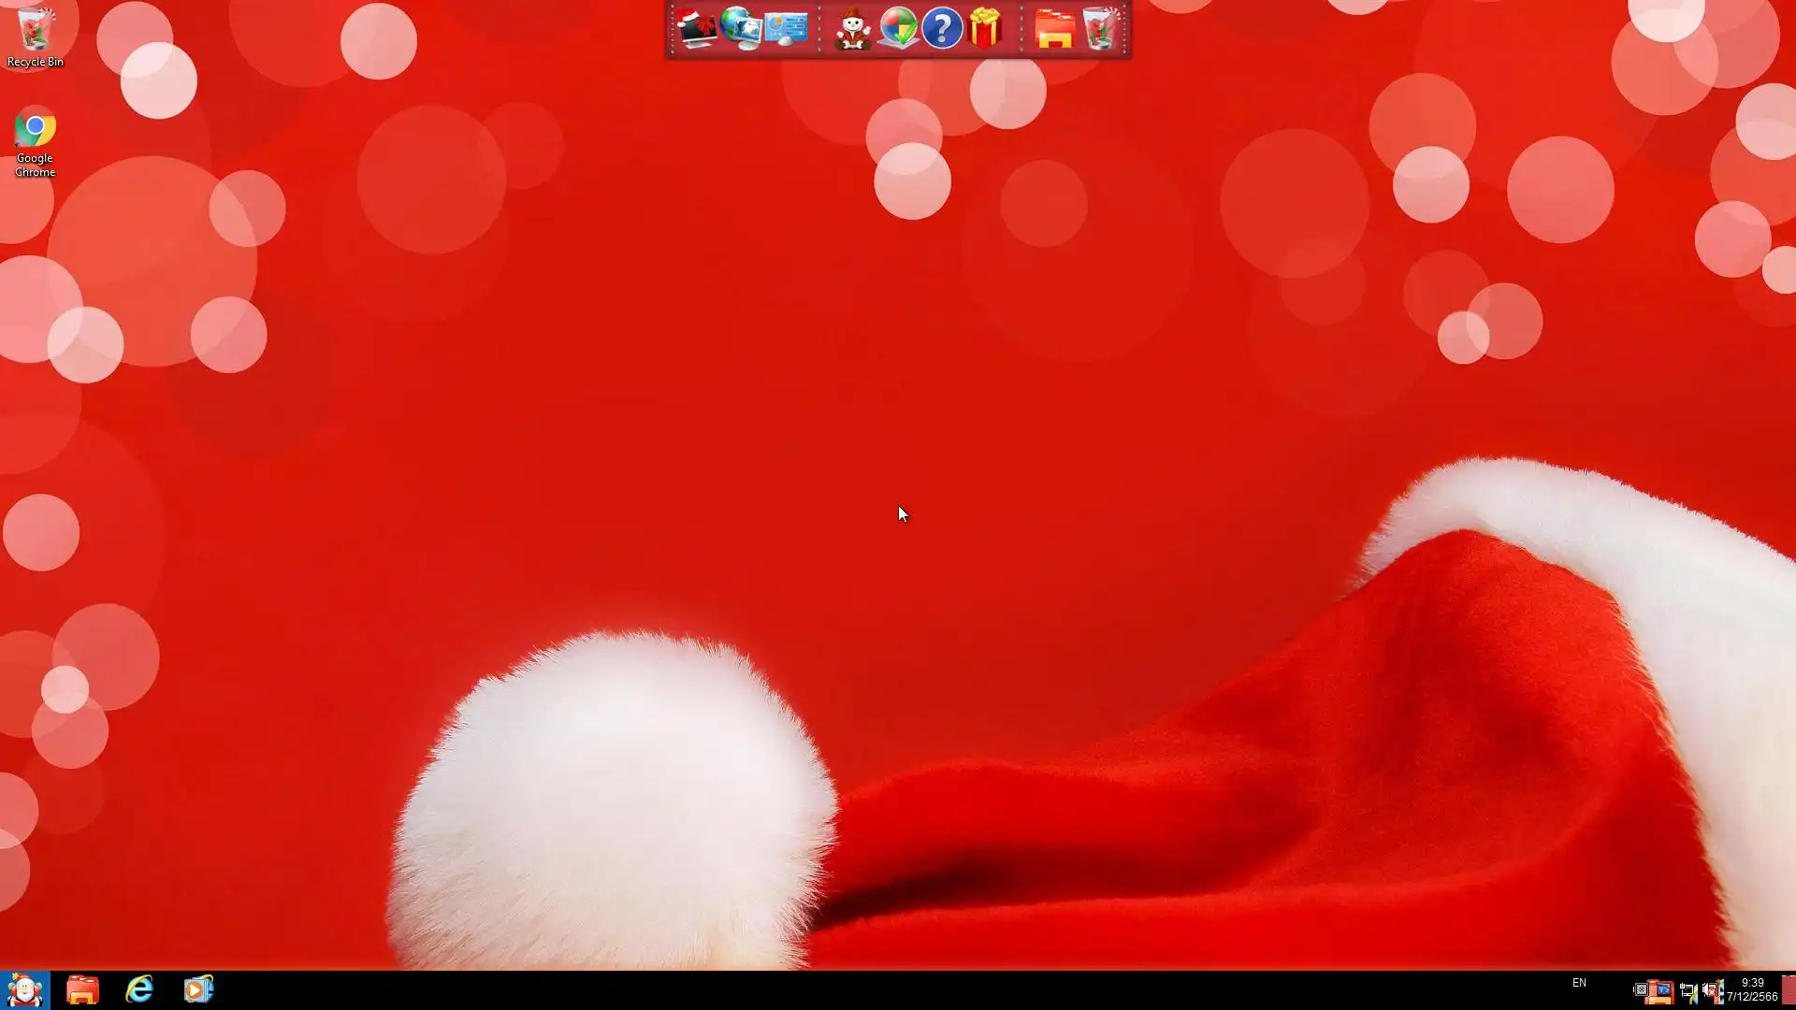The image size is (1796, 1010).
Task: Select the Google Chrome desktop shortcut
Action: (35, 142)
